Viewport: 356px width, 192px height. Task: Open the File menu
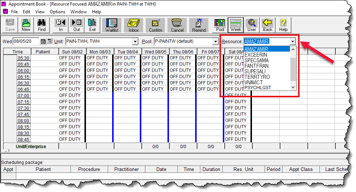point(14,12)
